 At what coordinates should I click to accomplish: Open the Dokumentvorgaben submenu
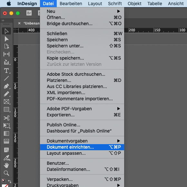82,141
